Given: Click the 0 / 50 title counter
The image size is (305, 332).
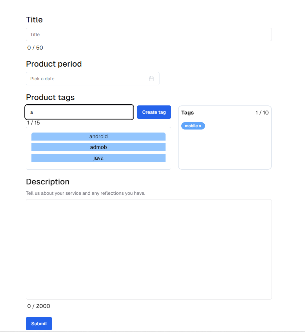Looking at the screenshot, I should [x=35, y=48].
